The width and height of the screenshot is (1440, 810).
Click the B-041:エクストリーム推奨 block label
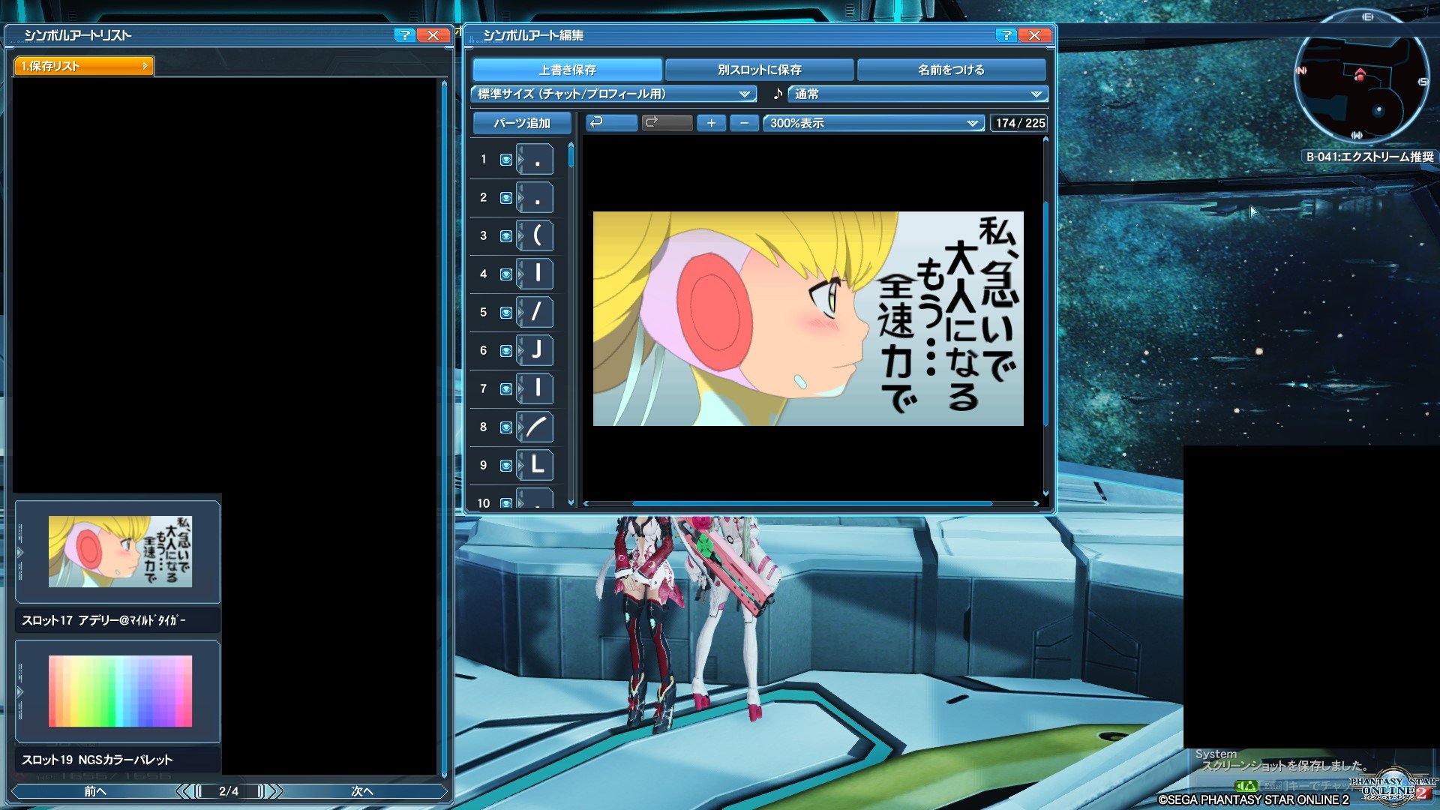pyautogui.click(x=1369, y=157)
